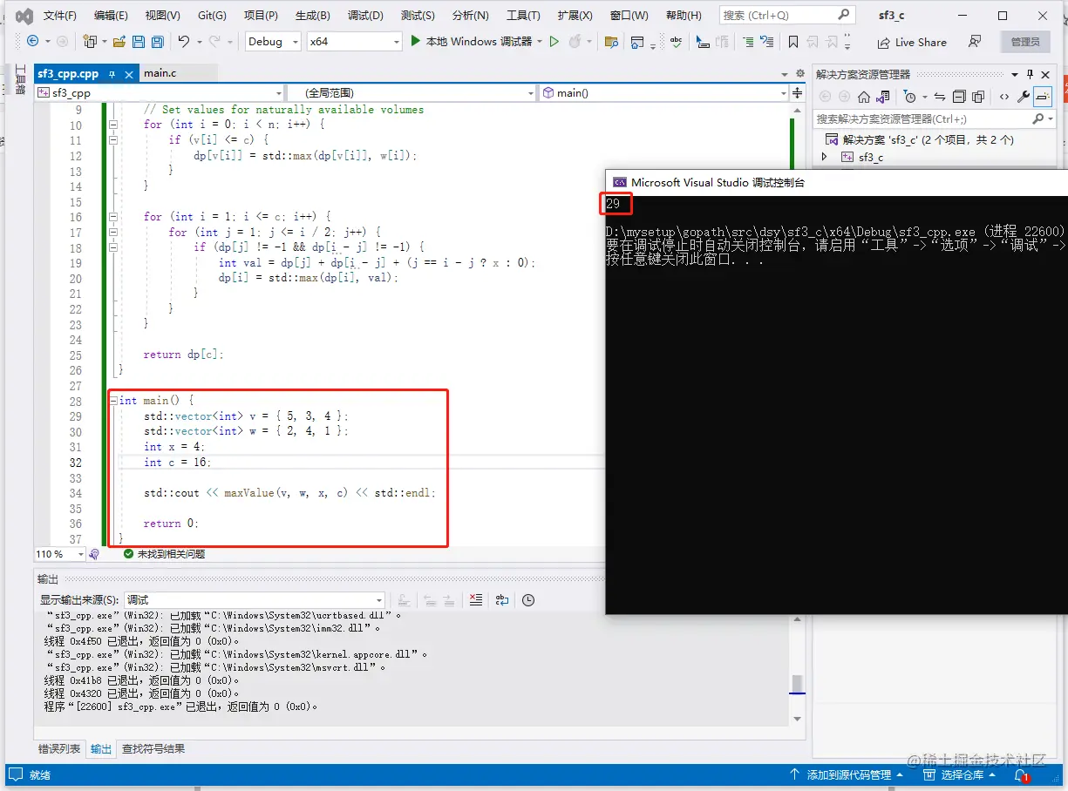Click the clock timestamp icon in Output panel

528,600
